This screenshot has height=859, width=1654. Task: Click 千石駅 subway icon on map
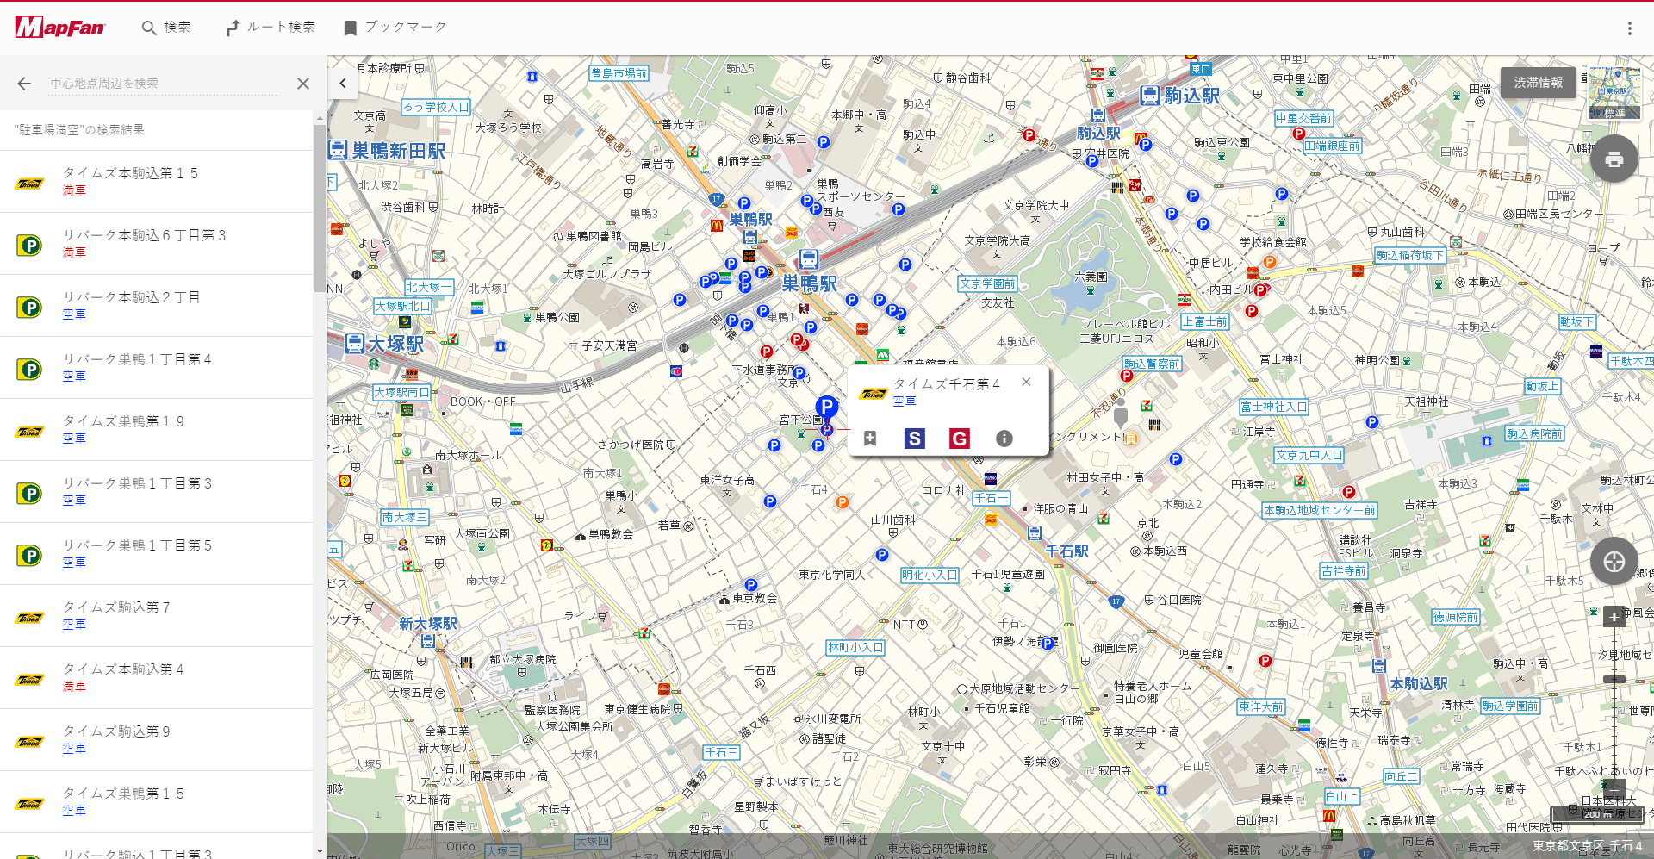[1035, 534]
